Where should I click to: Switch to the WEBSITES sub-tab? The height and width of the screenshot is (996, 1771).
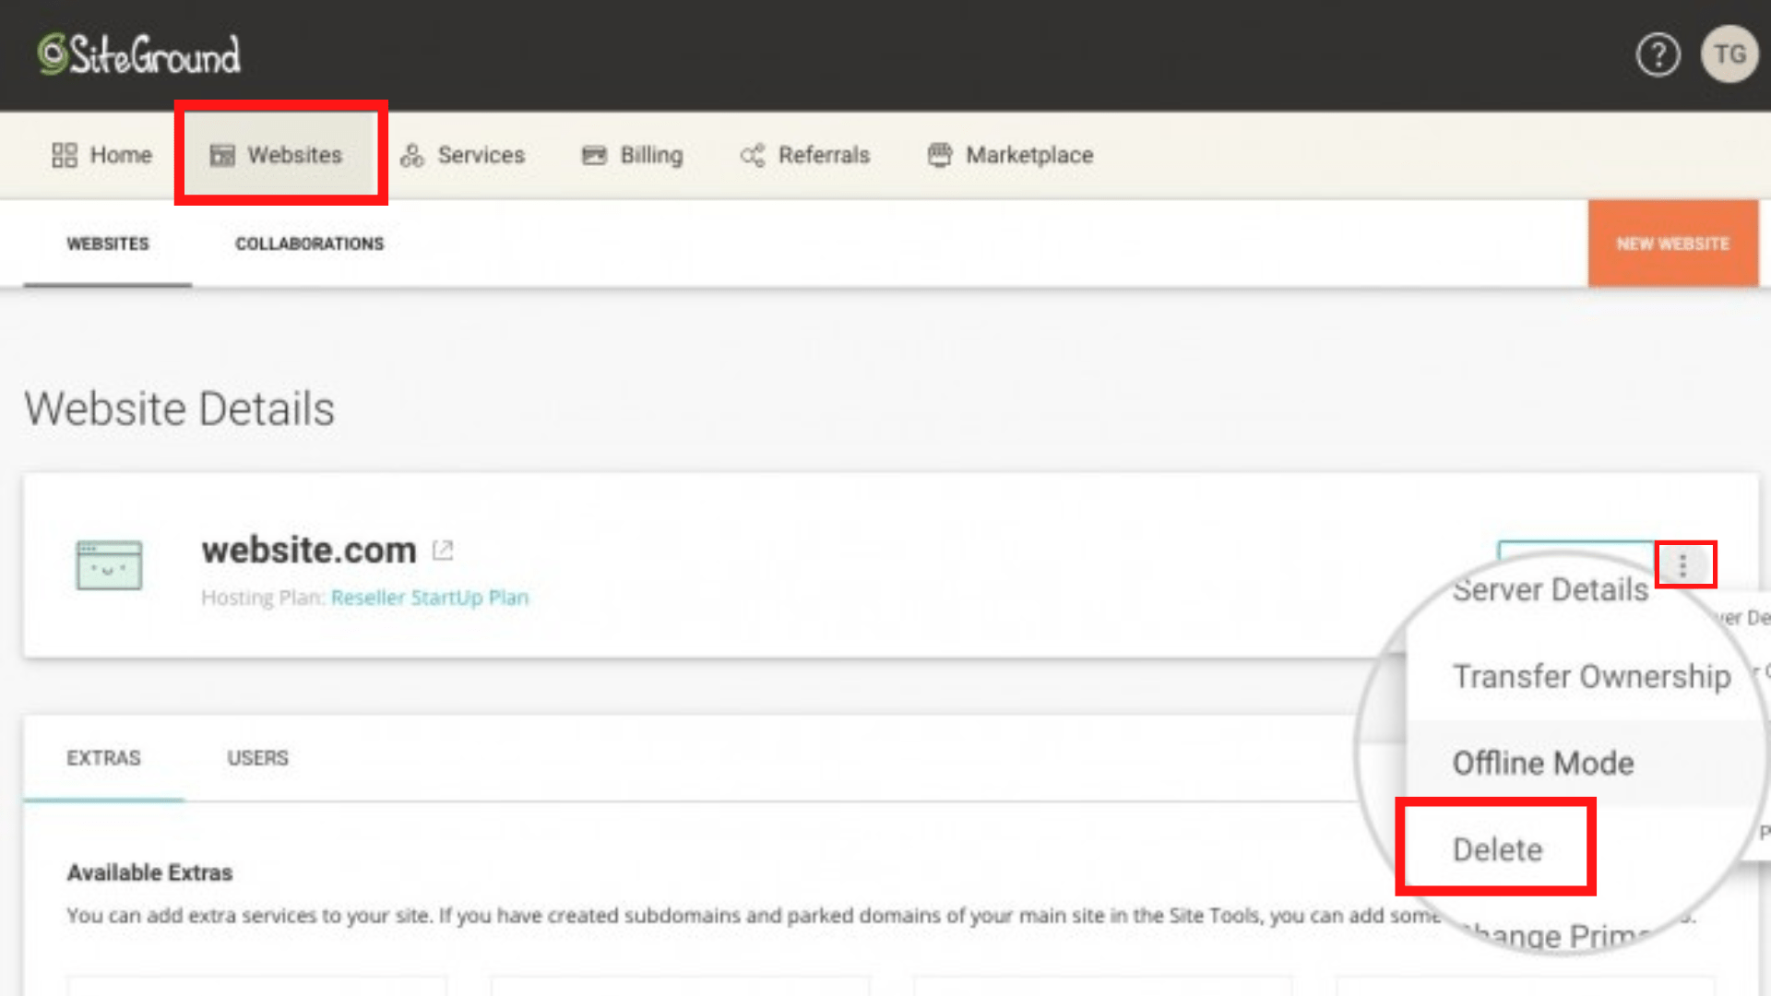[107, 243]
